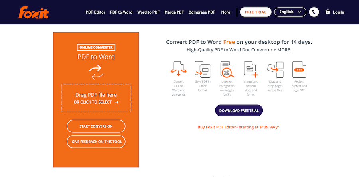Click the 'PDF to Word' heading in orange panel
359x177 pixels.
click(x=96, y=57)
